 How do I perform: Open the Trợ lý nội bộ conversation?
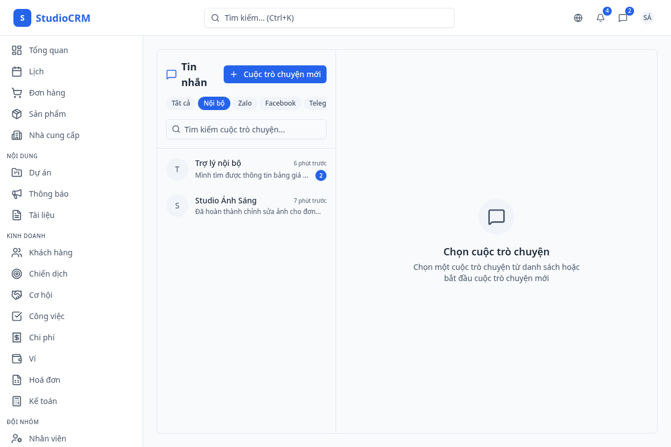[x=246, y=169]
